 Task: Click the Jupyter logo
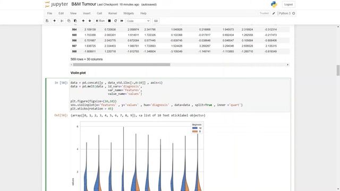click(x=56, y=4)
